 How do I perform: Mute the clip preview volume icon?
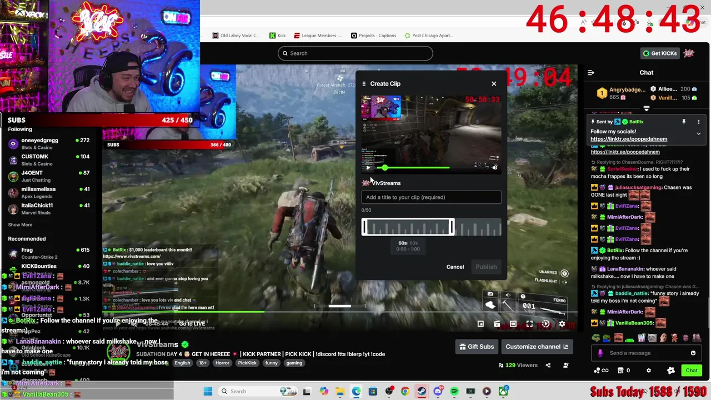coord(494,167)
